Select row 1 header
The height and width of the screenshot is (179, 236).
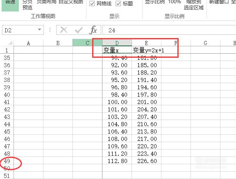click(x=7, y=50)
